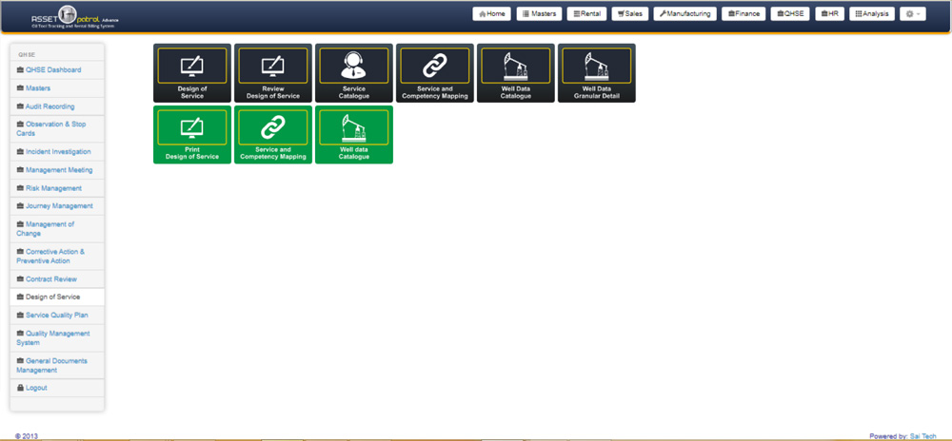Open the green Print Design of Service tile

191,134
